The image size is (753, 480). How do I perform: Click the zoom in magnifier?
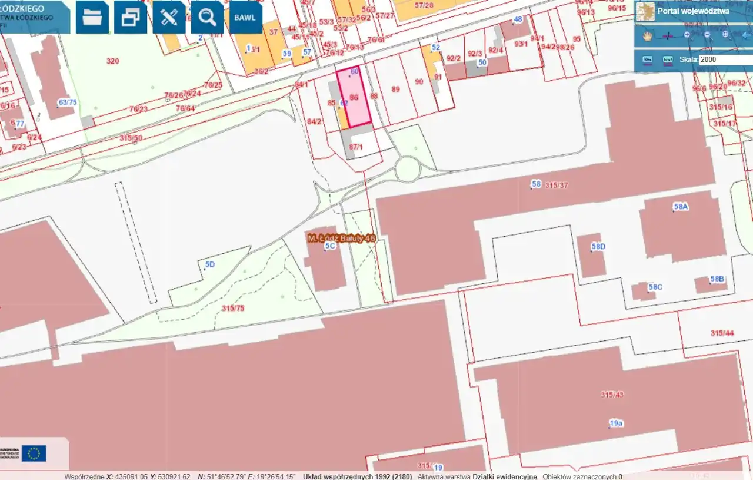click(687, 35)
